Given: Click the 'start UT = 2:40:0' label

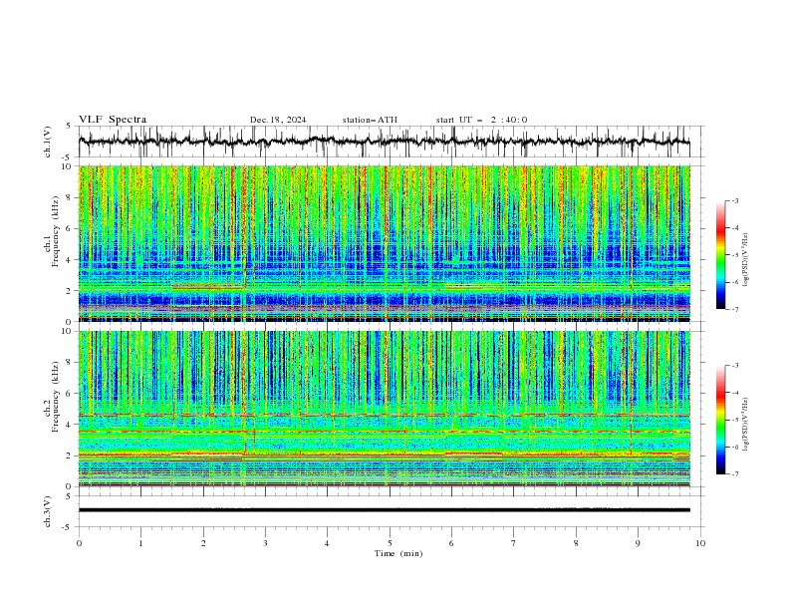Looking at the screenshot, I should tap(481, 120).
